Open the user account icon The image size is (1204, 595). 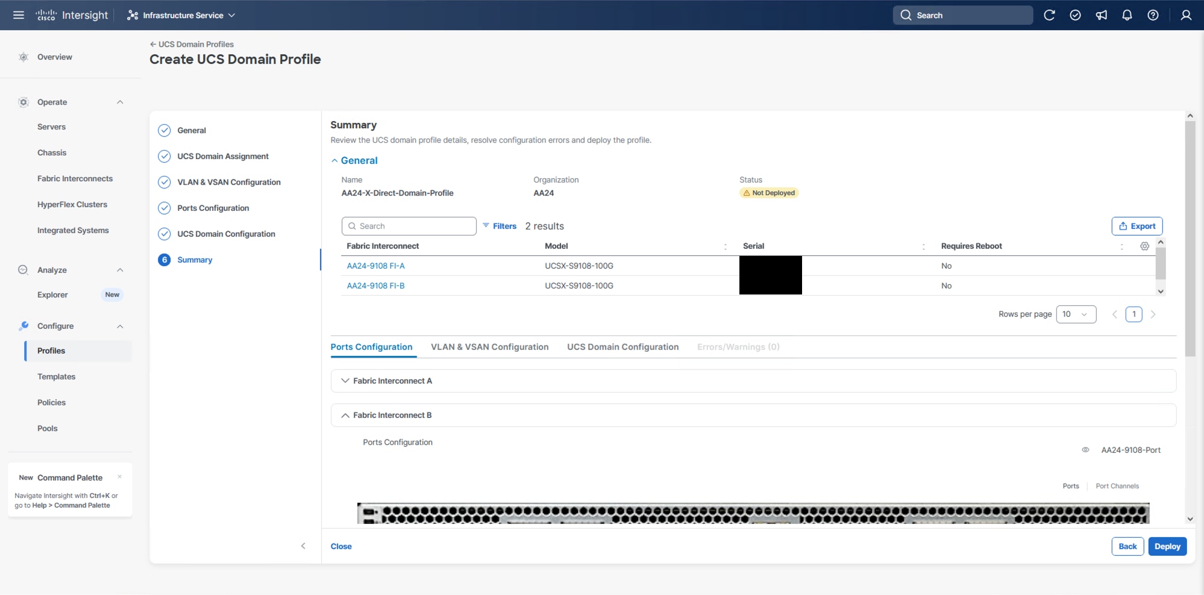(x=1186, y=15)
